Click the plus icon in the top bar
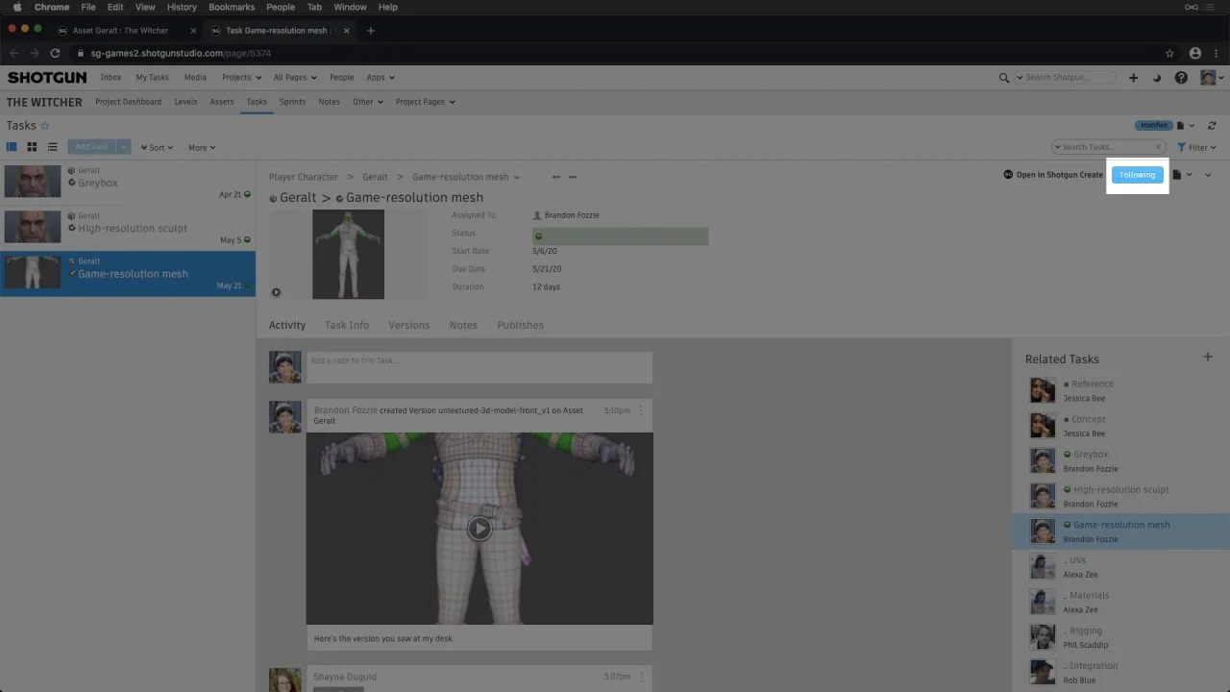 coord(1133,78)
